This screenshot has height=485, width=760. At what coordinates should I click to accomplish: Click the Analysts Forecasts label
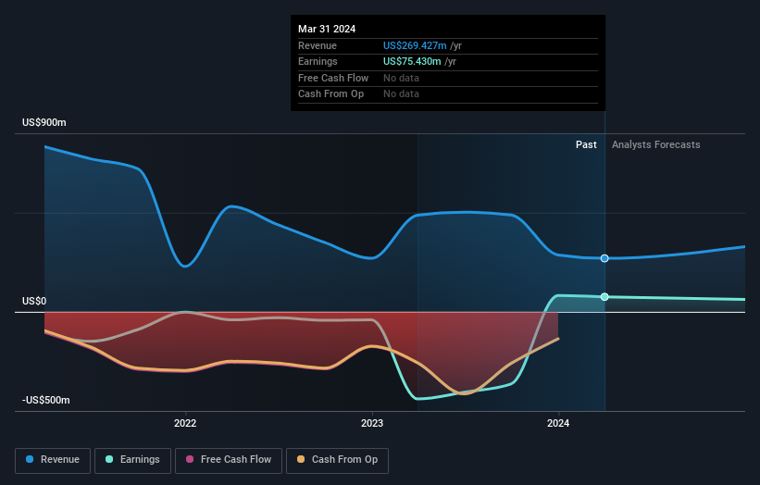655,145
